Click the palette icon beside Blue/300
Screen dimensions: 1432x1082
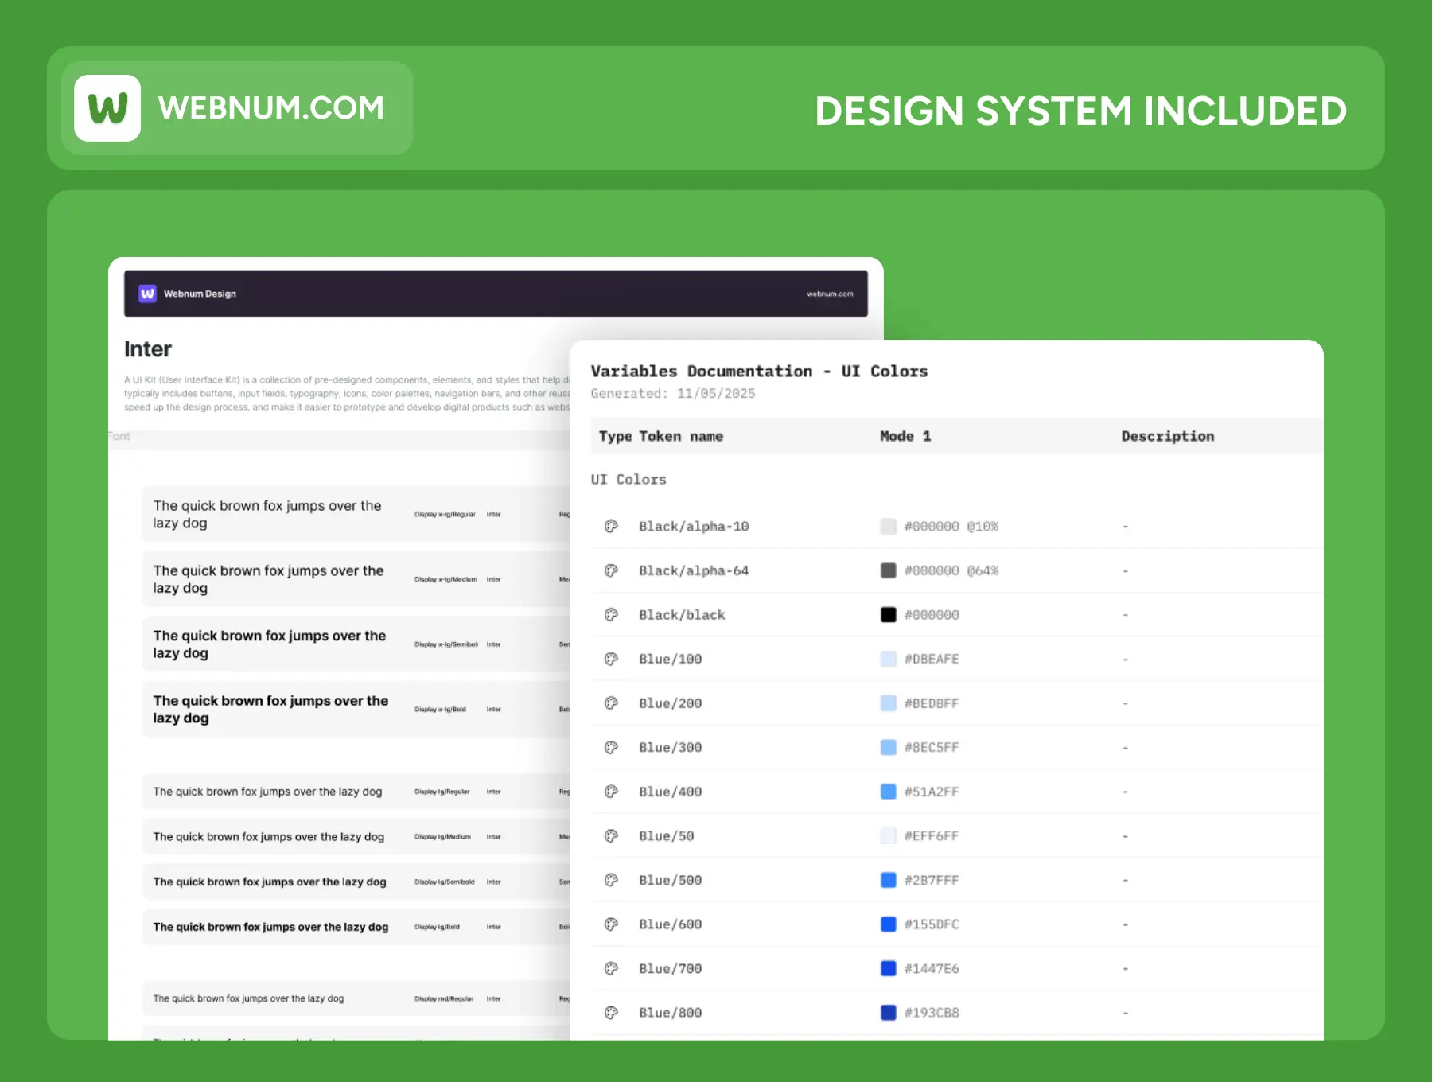click(x=611, y=747)
